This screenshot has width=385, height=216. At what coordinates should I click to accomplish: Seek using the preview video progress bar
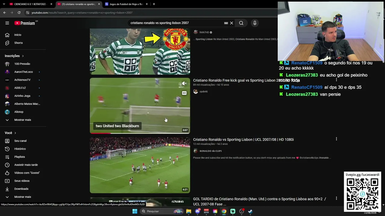point(140,133)
